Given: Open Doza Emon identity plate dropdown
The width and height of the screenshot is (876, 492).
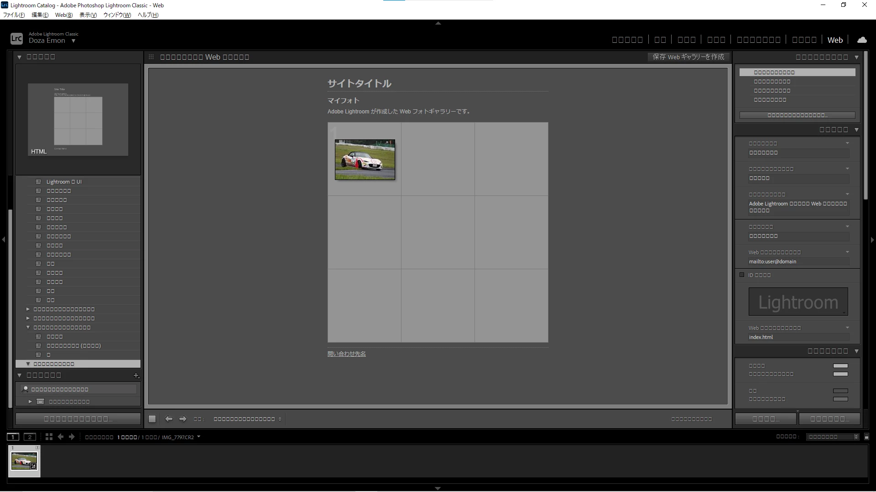Looking at the screenshot, I should click(x=73, y=41).
